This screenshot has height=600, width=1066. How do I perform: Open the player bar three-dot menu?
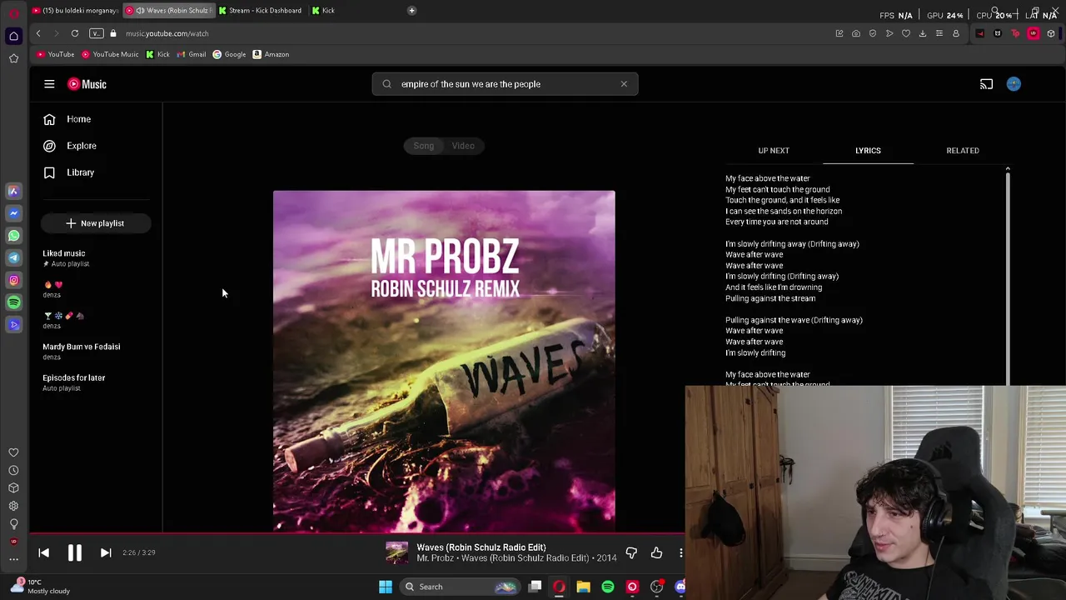click(x=680, y=552)
